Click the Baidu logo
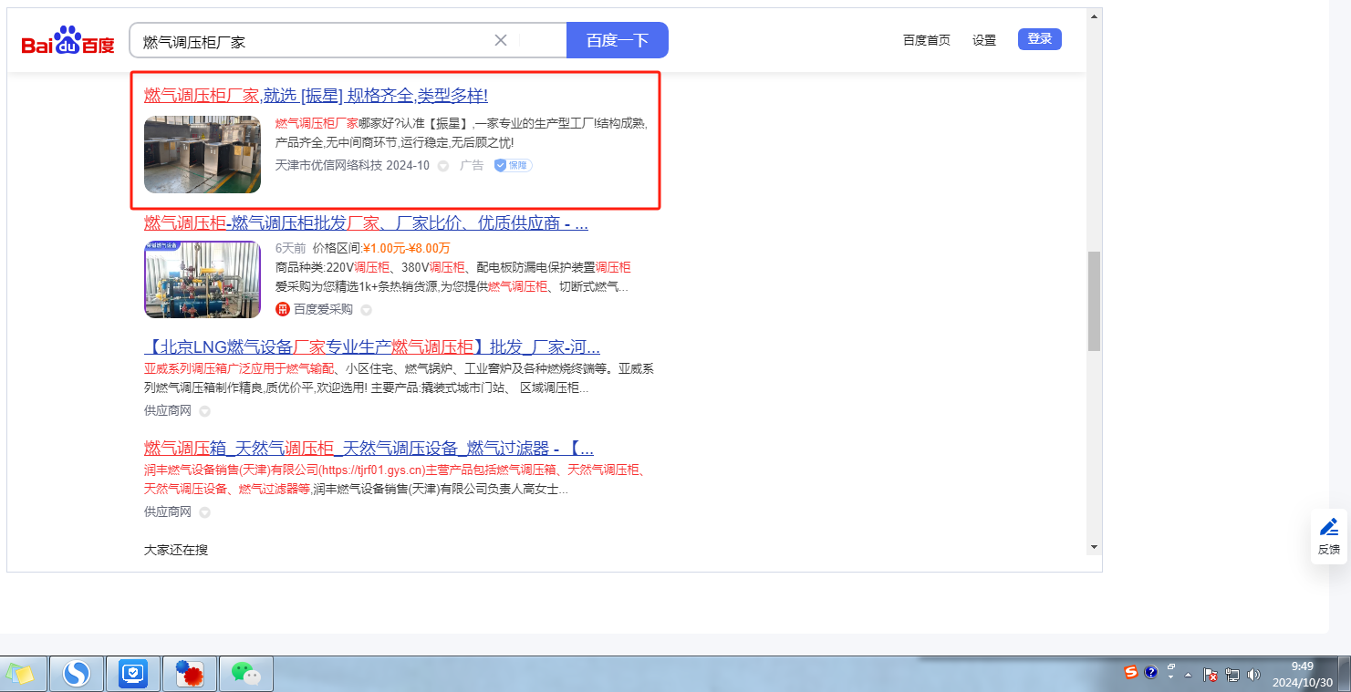This screenshot has height=692, width=1351. (68, 42)
